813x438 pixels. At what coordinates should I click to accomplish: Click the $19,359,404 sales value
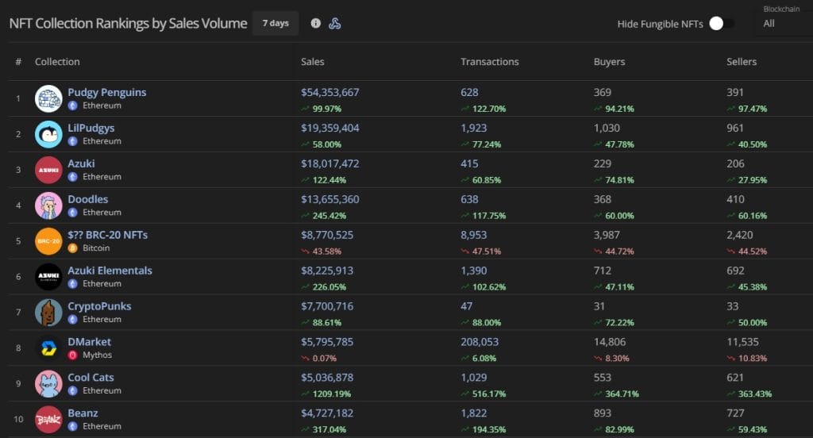coord(329,128)
